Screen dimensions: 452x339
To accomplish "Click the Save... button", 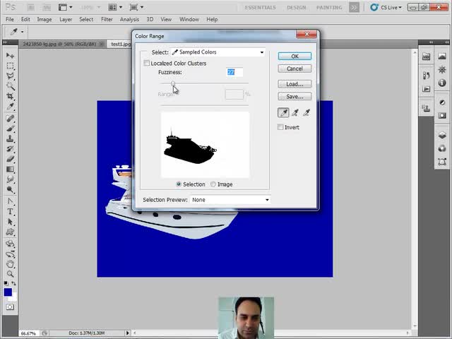I will 295,97.
